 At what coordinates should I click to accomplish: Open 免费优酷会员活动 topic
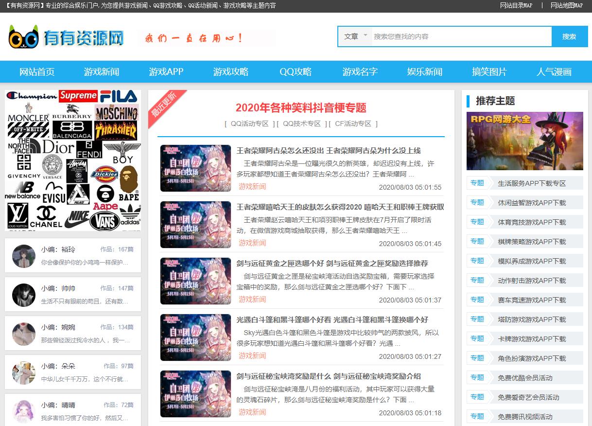tap(525, 378)
